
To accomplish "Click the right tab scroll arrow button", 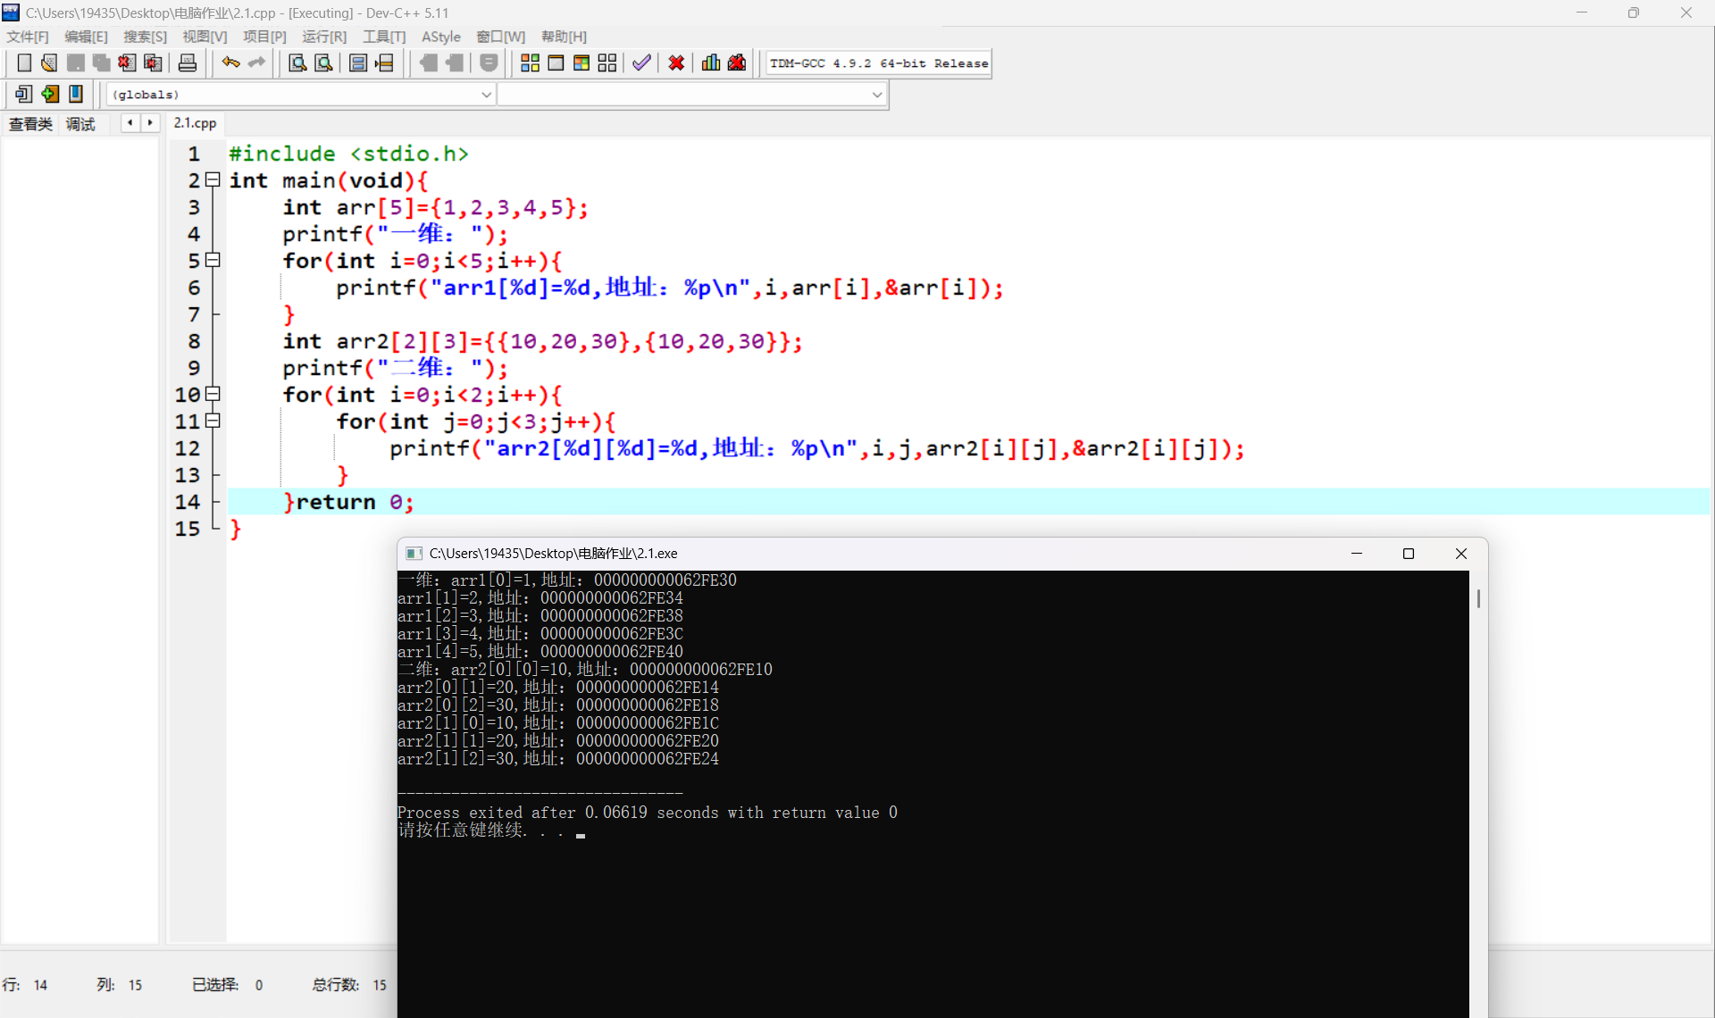I will (x=150, y=123).
